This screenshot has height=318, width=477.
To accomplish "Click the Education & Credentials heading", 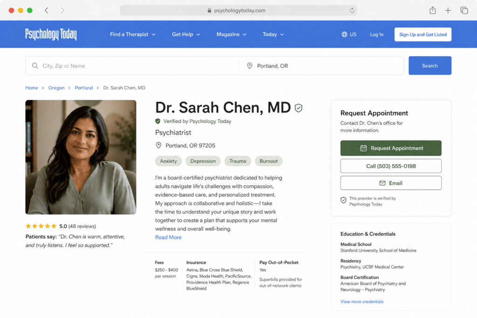I will [368, 234].
